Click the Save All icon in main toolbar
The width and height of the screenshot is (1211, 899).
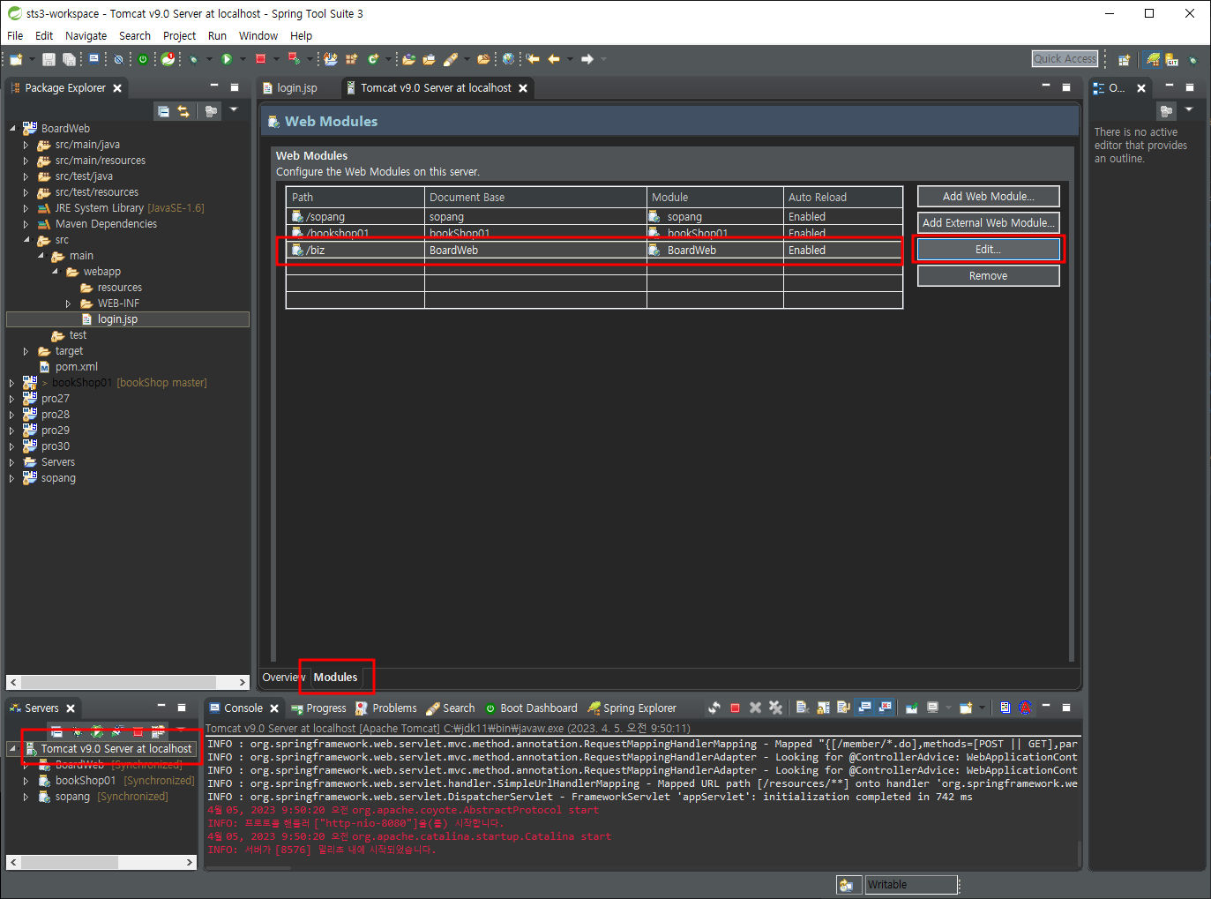[x=69, y=59]
